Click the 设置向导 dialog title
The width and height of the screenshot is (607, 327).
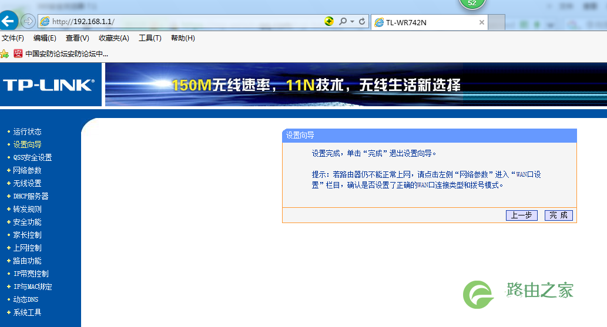300,136
